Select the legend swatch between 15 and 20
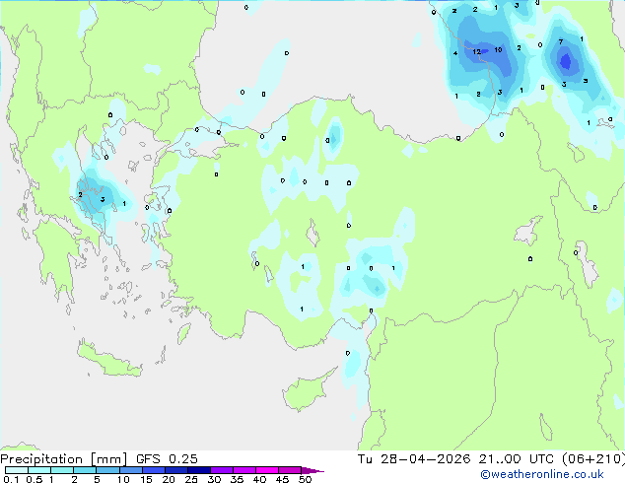The width and height of the screenshot is (625, 483). [153, 470]
